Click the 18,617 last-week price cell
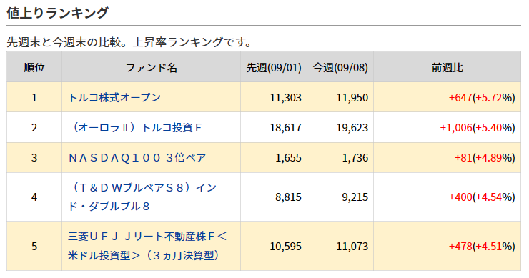This screenshot has height=278, width=529. point(285,127)
